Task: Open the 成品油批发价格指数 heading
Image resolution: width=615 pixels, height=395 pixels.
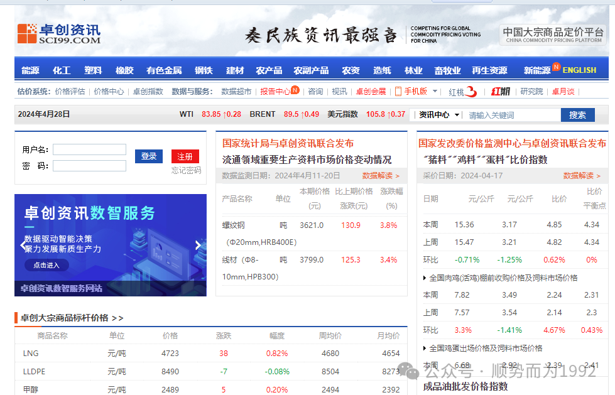Action: pos(465,386)
